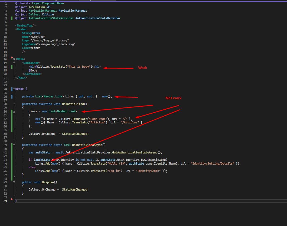287x226 pixels.
Task: Collapse the Dispose() method
Action: 14,182
